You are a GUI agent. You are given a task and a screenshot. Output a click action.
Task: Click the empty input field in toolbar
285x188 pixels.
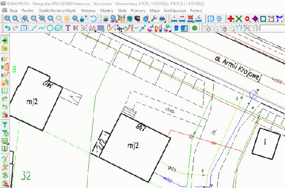272,28
